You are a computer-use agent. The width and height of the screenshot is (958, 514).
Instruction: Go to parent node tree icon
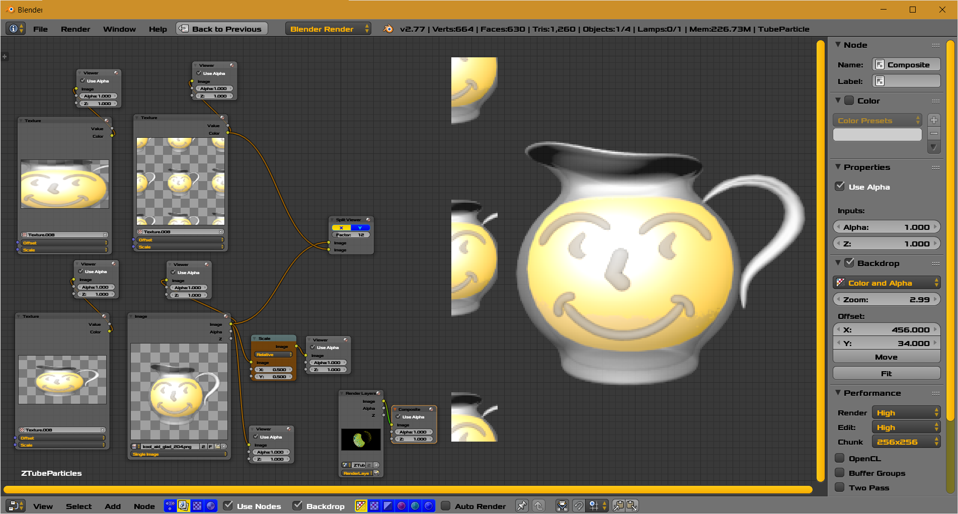(538, 506)
